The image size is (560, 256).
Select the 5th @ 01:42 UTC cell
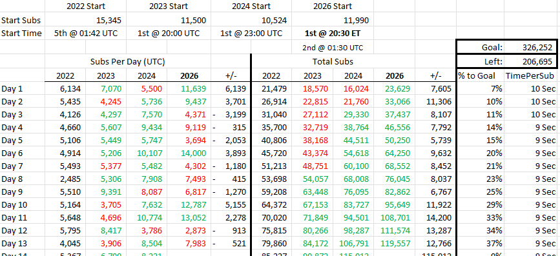(x=85, y=34)
